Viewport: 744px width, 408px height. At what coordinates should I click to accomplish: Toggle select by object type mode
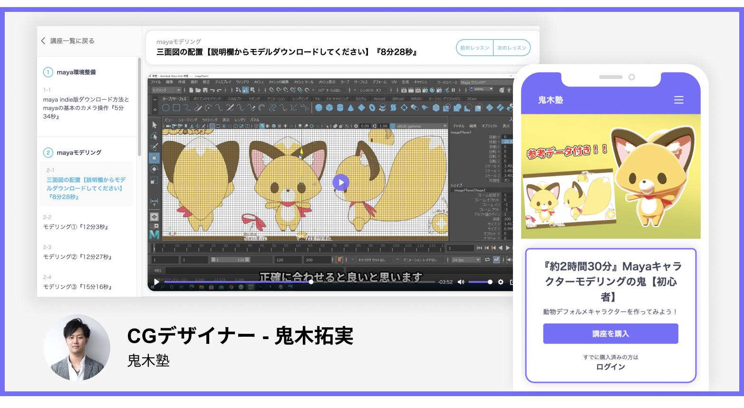click(x=245, y=90)
